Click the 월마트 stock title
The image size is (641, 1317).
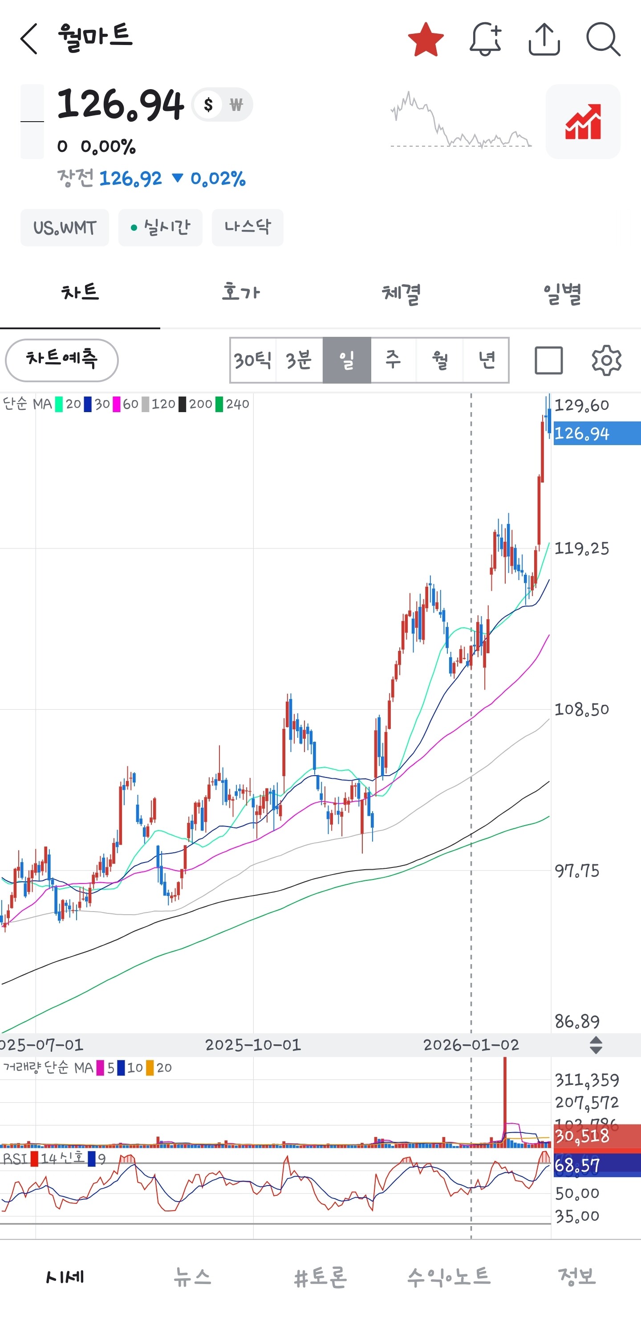[x=95, y=38]
